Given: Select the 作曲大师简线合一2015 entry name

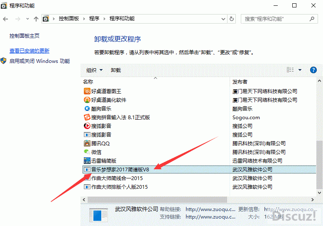Looking at the screenshot, I should (x=117, y=178).
